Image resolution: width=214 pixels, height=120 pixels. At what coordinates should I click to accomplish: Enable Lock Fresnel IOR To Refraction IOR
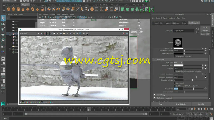pyautogui.click(x=174, y=86)
